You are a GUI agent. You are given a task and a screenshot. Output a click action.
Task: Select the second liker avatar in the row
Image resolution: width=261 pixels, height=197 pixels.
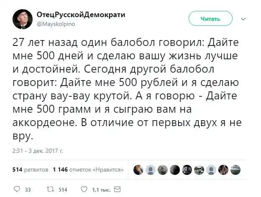(x=151, y=169)
